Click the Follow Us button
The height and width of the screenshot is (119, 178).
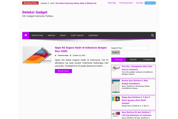click(x=150, y=3)
